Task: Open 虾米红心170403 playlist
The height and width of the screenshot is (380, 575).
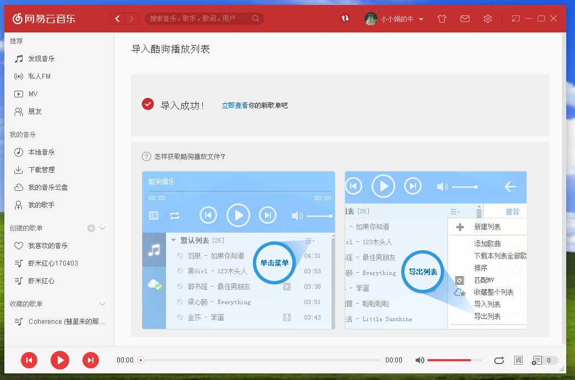Action: 59,263
